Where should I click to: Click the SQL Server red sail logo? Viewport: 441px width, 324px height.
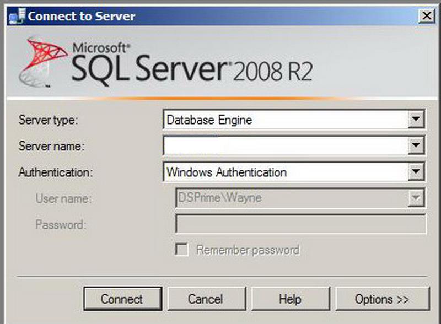[43, 62]
